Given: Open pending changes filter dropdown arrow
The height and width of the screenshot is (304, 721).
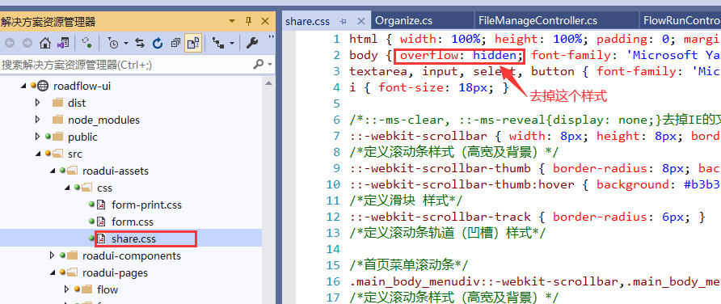Looking at the screenshot, I should point(125,43).
